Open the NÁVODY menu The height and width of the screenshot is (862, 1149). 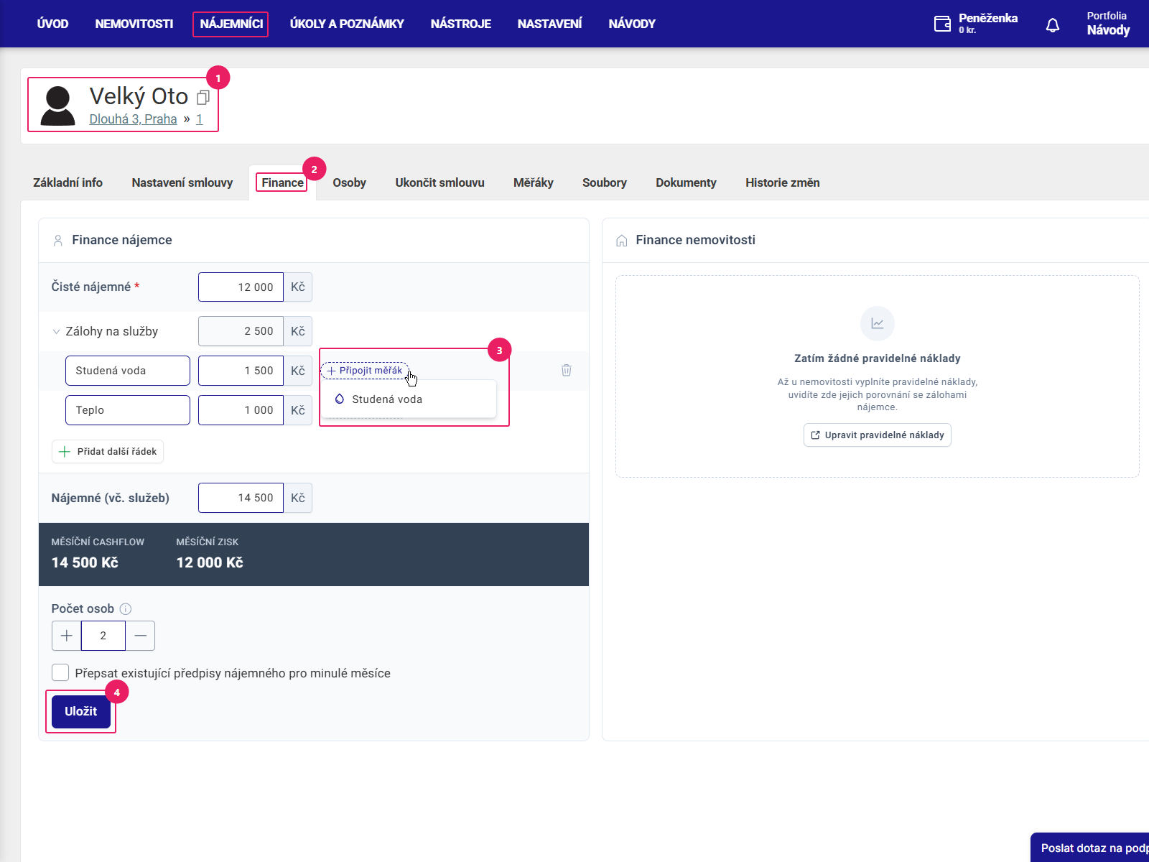632,24
